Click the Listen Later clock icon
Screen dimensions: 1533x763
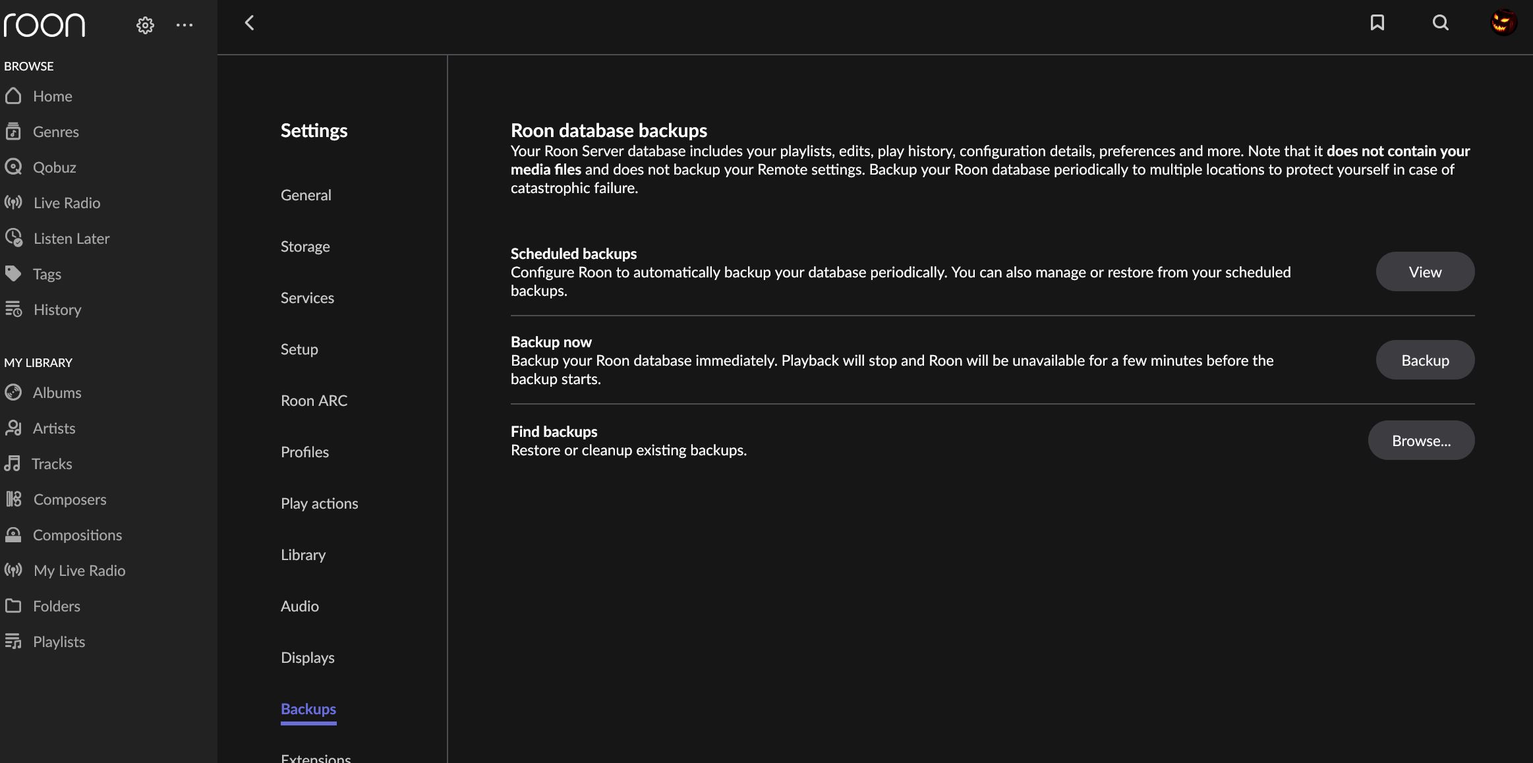point(13,238)
